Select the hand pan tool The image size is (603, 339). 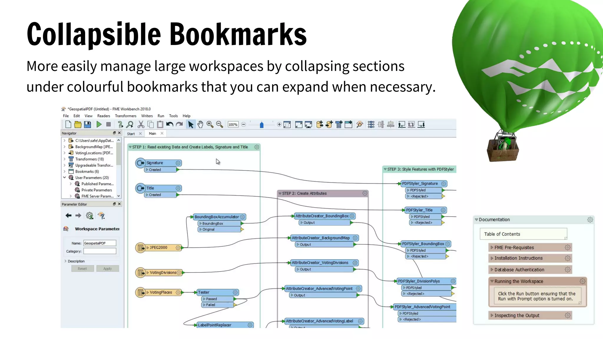200,124
